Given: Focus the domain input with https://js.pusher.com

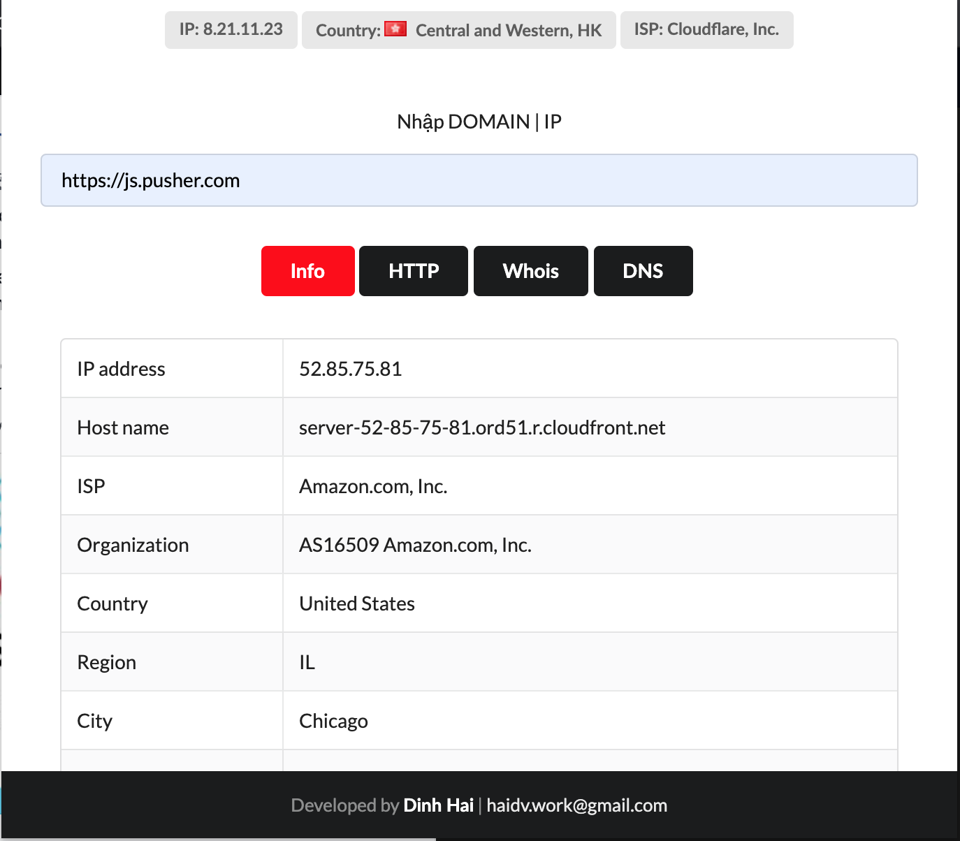Looking at the screenshot, I should [479, 180].
